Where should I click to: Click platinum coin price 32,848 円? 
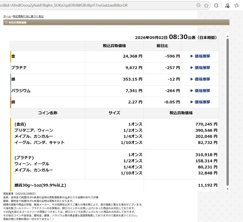[x=207, y=173]
